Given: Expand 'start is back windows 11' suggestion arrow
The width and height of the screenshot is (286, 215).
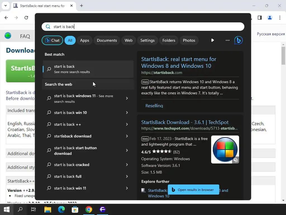Looking at the screenshot, I should pyautogui.click(x=127, y=98).
